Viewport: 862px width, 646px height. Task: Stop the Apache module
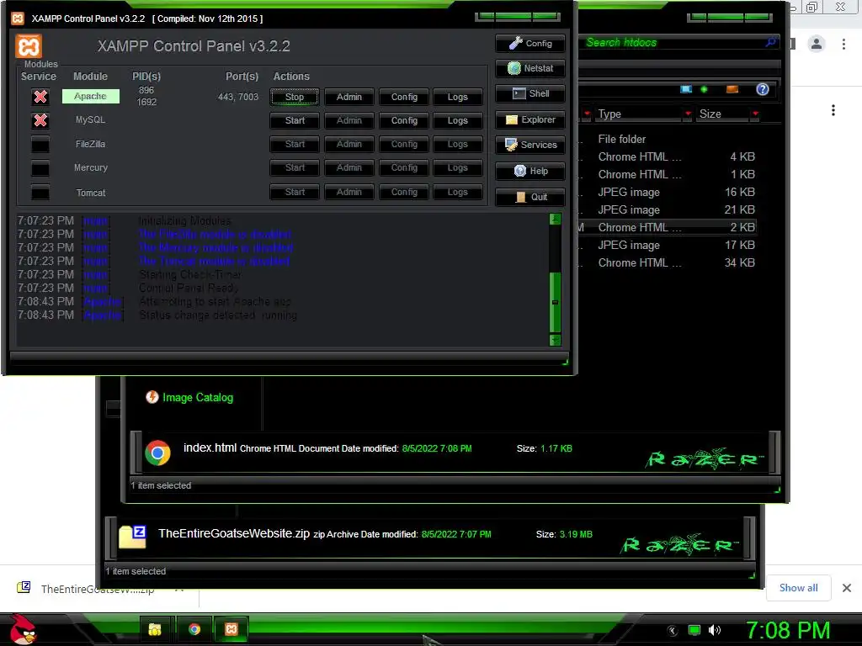point(294,97)
